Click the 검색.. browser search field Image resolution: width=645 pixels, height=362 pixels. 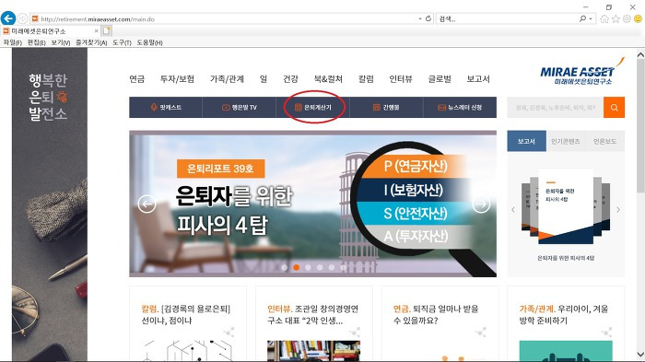click(x=508, y=19)
